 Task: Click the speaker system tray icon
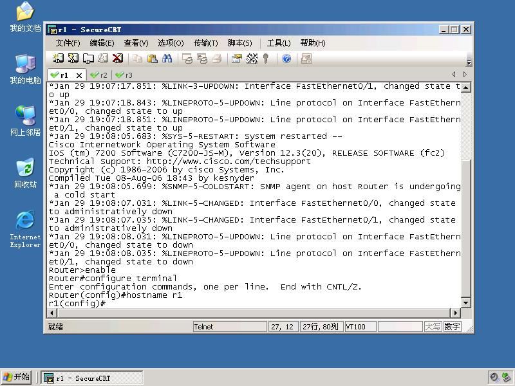[494, 378]
